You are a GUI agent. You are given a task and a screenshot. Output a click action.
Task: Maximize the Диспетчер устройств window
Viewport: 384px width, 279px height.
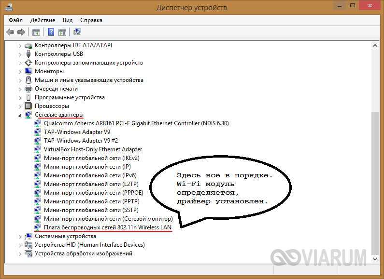pyautogui.click(x=353, y=6)
